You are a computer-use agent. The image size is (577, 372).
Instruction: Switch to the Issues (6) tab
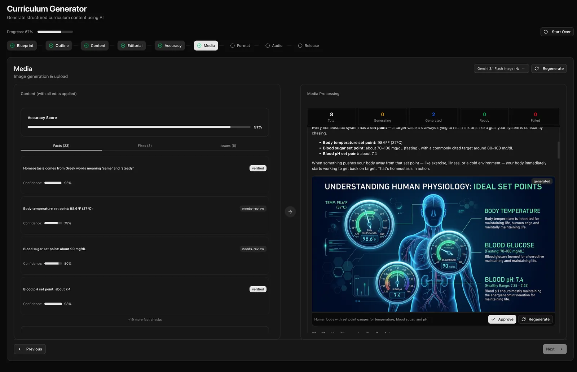pyautogui.click(x=228, y=146)
